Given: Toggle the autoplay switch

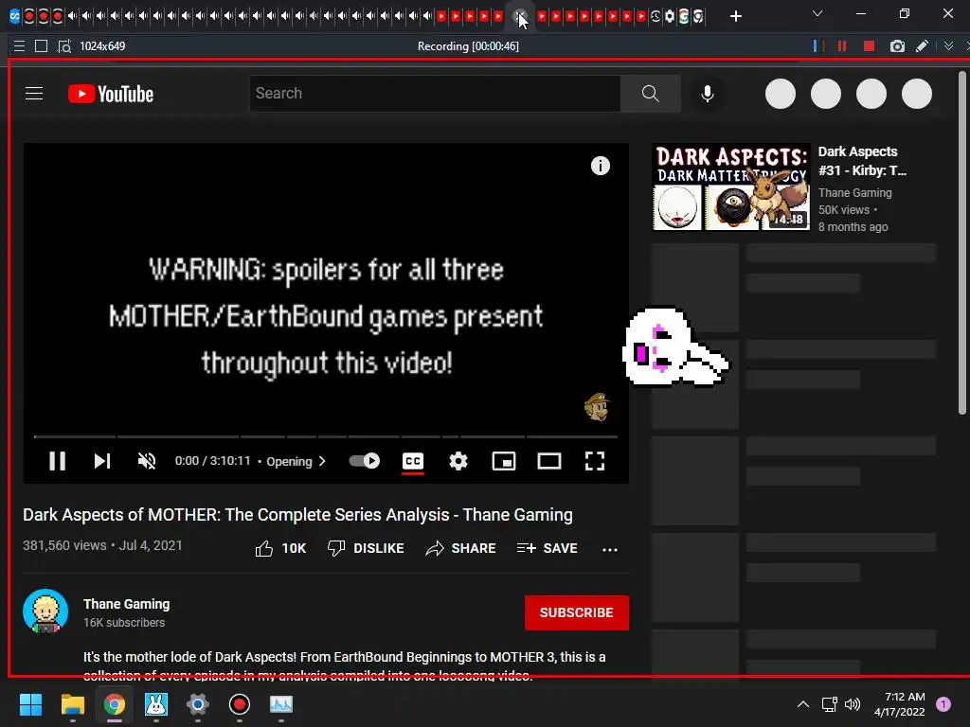Looking at the screenshot, I should (x=365, y=461).
